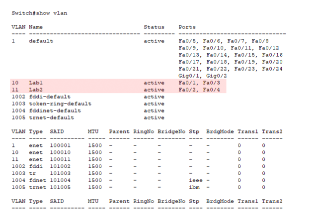Select the Lab1 VLAN name
The width and height of the screenshot is (319, 223).
click(36, 83)
